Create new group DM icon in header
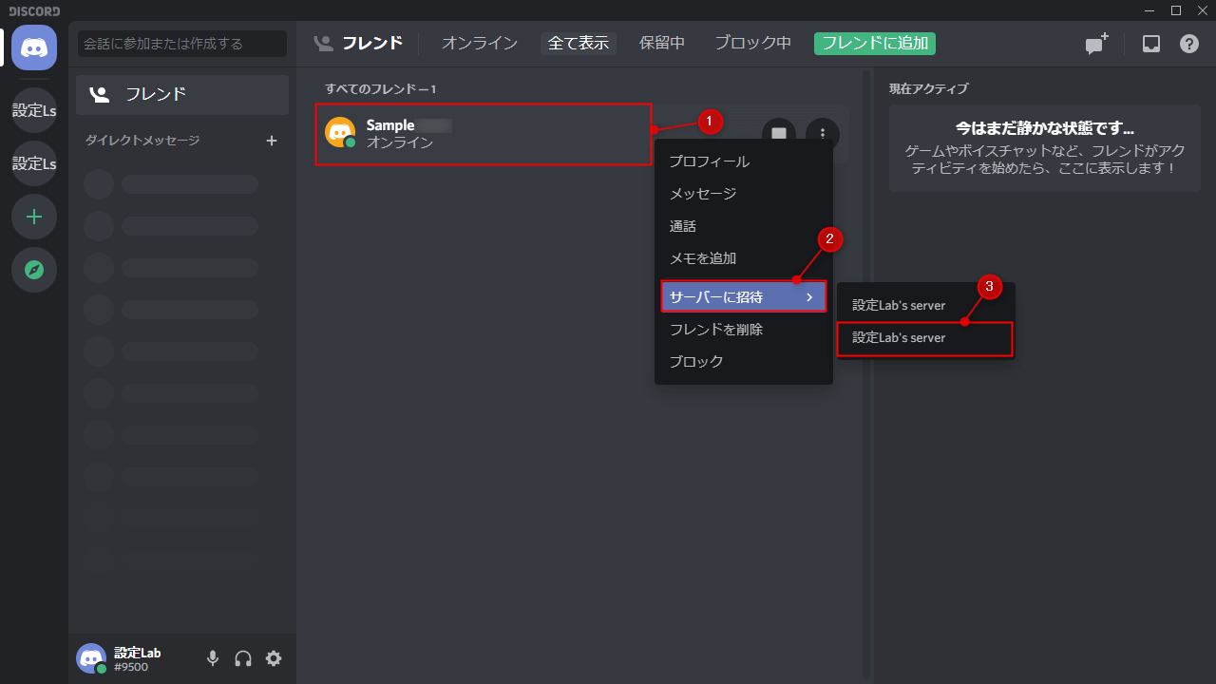 (x=1097, y=44)
